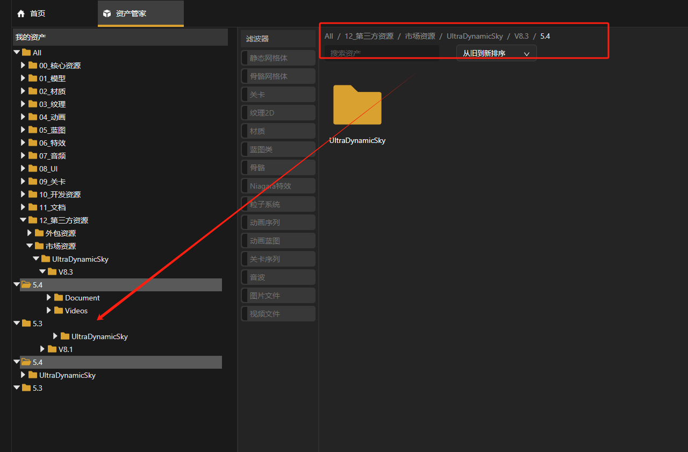The width and height of the screenshot is (688, 452).
Task: Go to UltraDynamicSky in the breadcrumb path
Action: point(475,36)
